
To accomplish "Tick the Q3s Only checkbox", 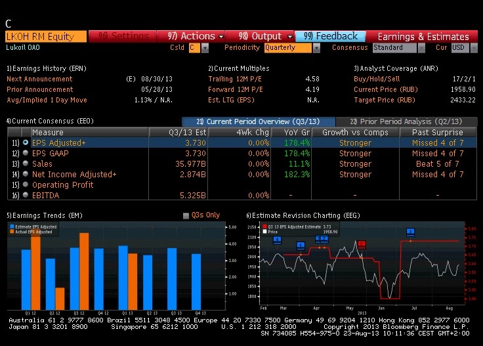I will (186, 215).
